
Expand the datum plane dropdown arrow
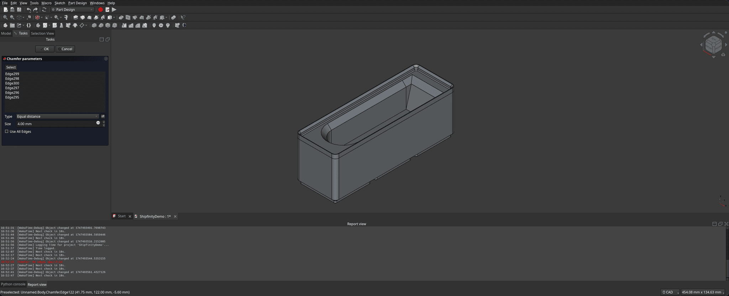coord(86,25)
